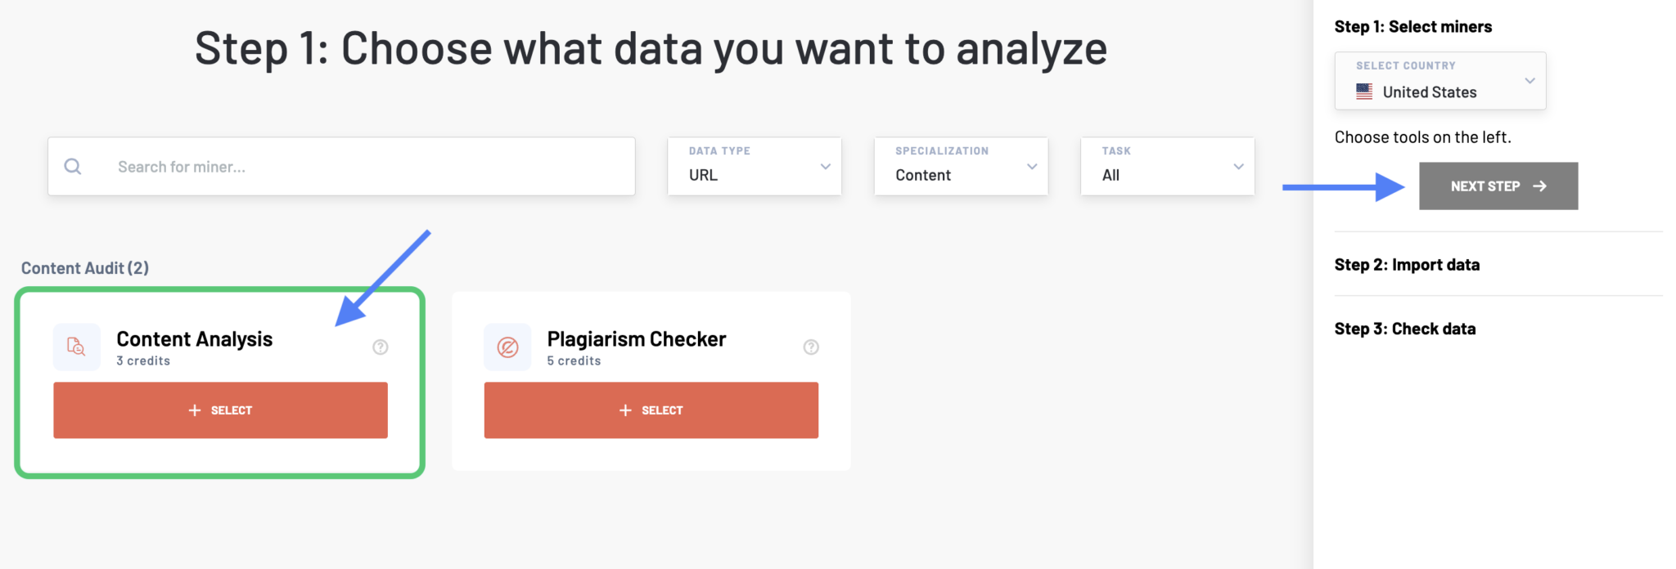Screen dimensions: 1676x569
Task: Go to Step 3: Check data
Action: point(1404,328)
